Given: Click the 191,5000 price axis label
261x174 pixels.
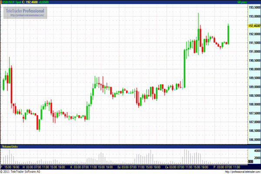Looking at the screenshot, I should (x=254, y=43).
